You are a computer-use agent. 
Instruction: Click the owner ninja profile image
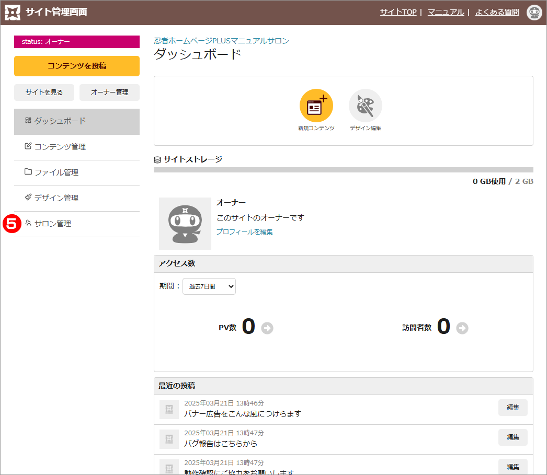tap(185, 223)
